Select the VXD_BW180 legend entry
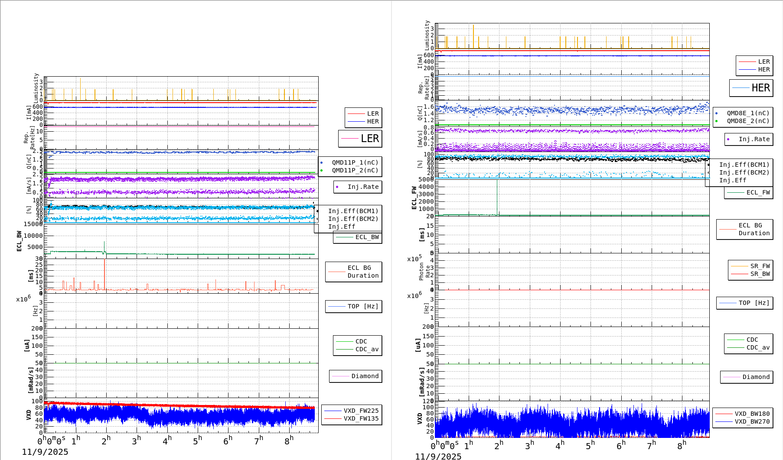Screen dimensions: 783x460 click(x=752, y=414)
